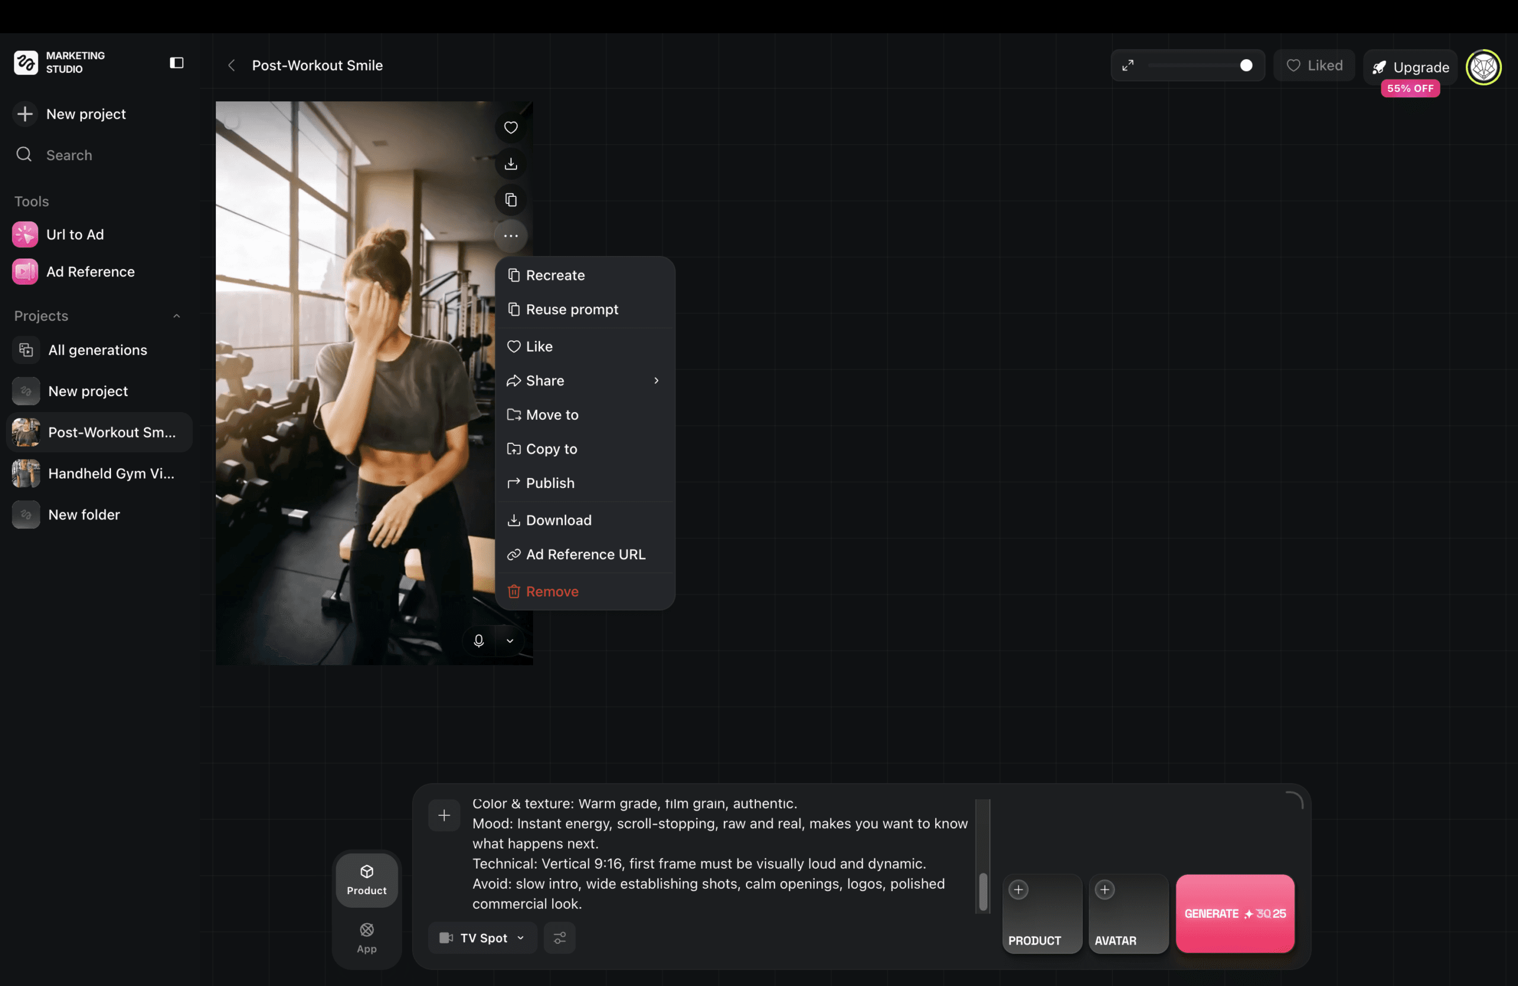This screenshot has width=1518, height=986.
Task: Click the plus attach button beside prompt
Action: [x=444, y=815]
